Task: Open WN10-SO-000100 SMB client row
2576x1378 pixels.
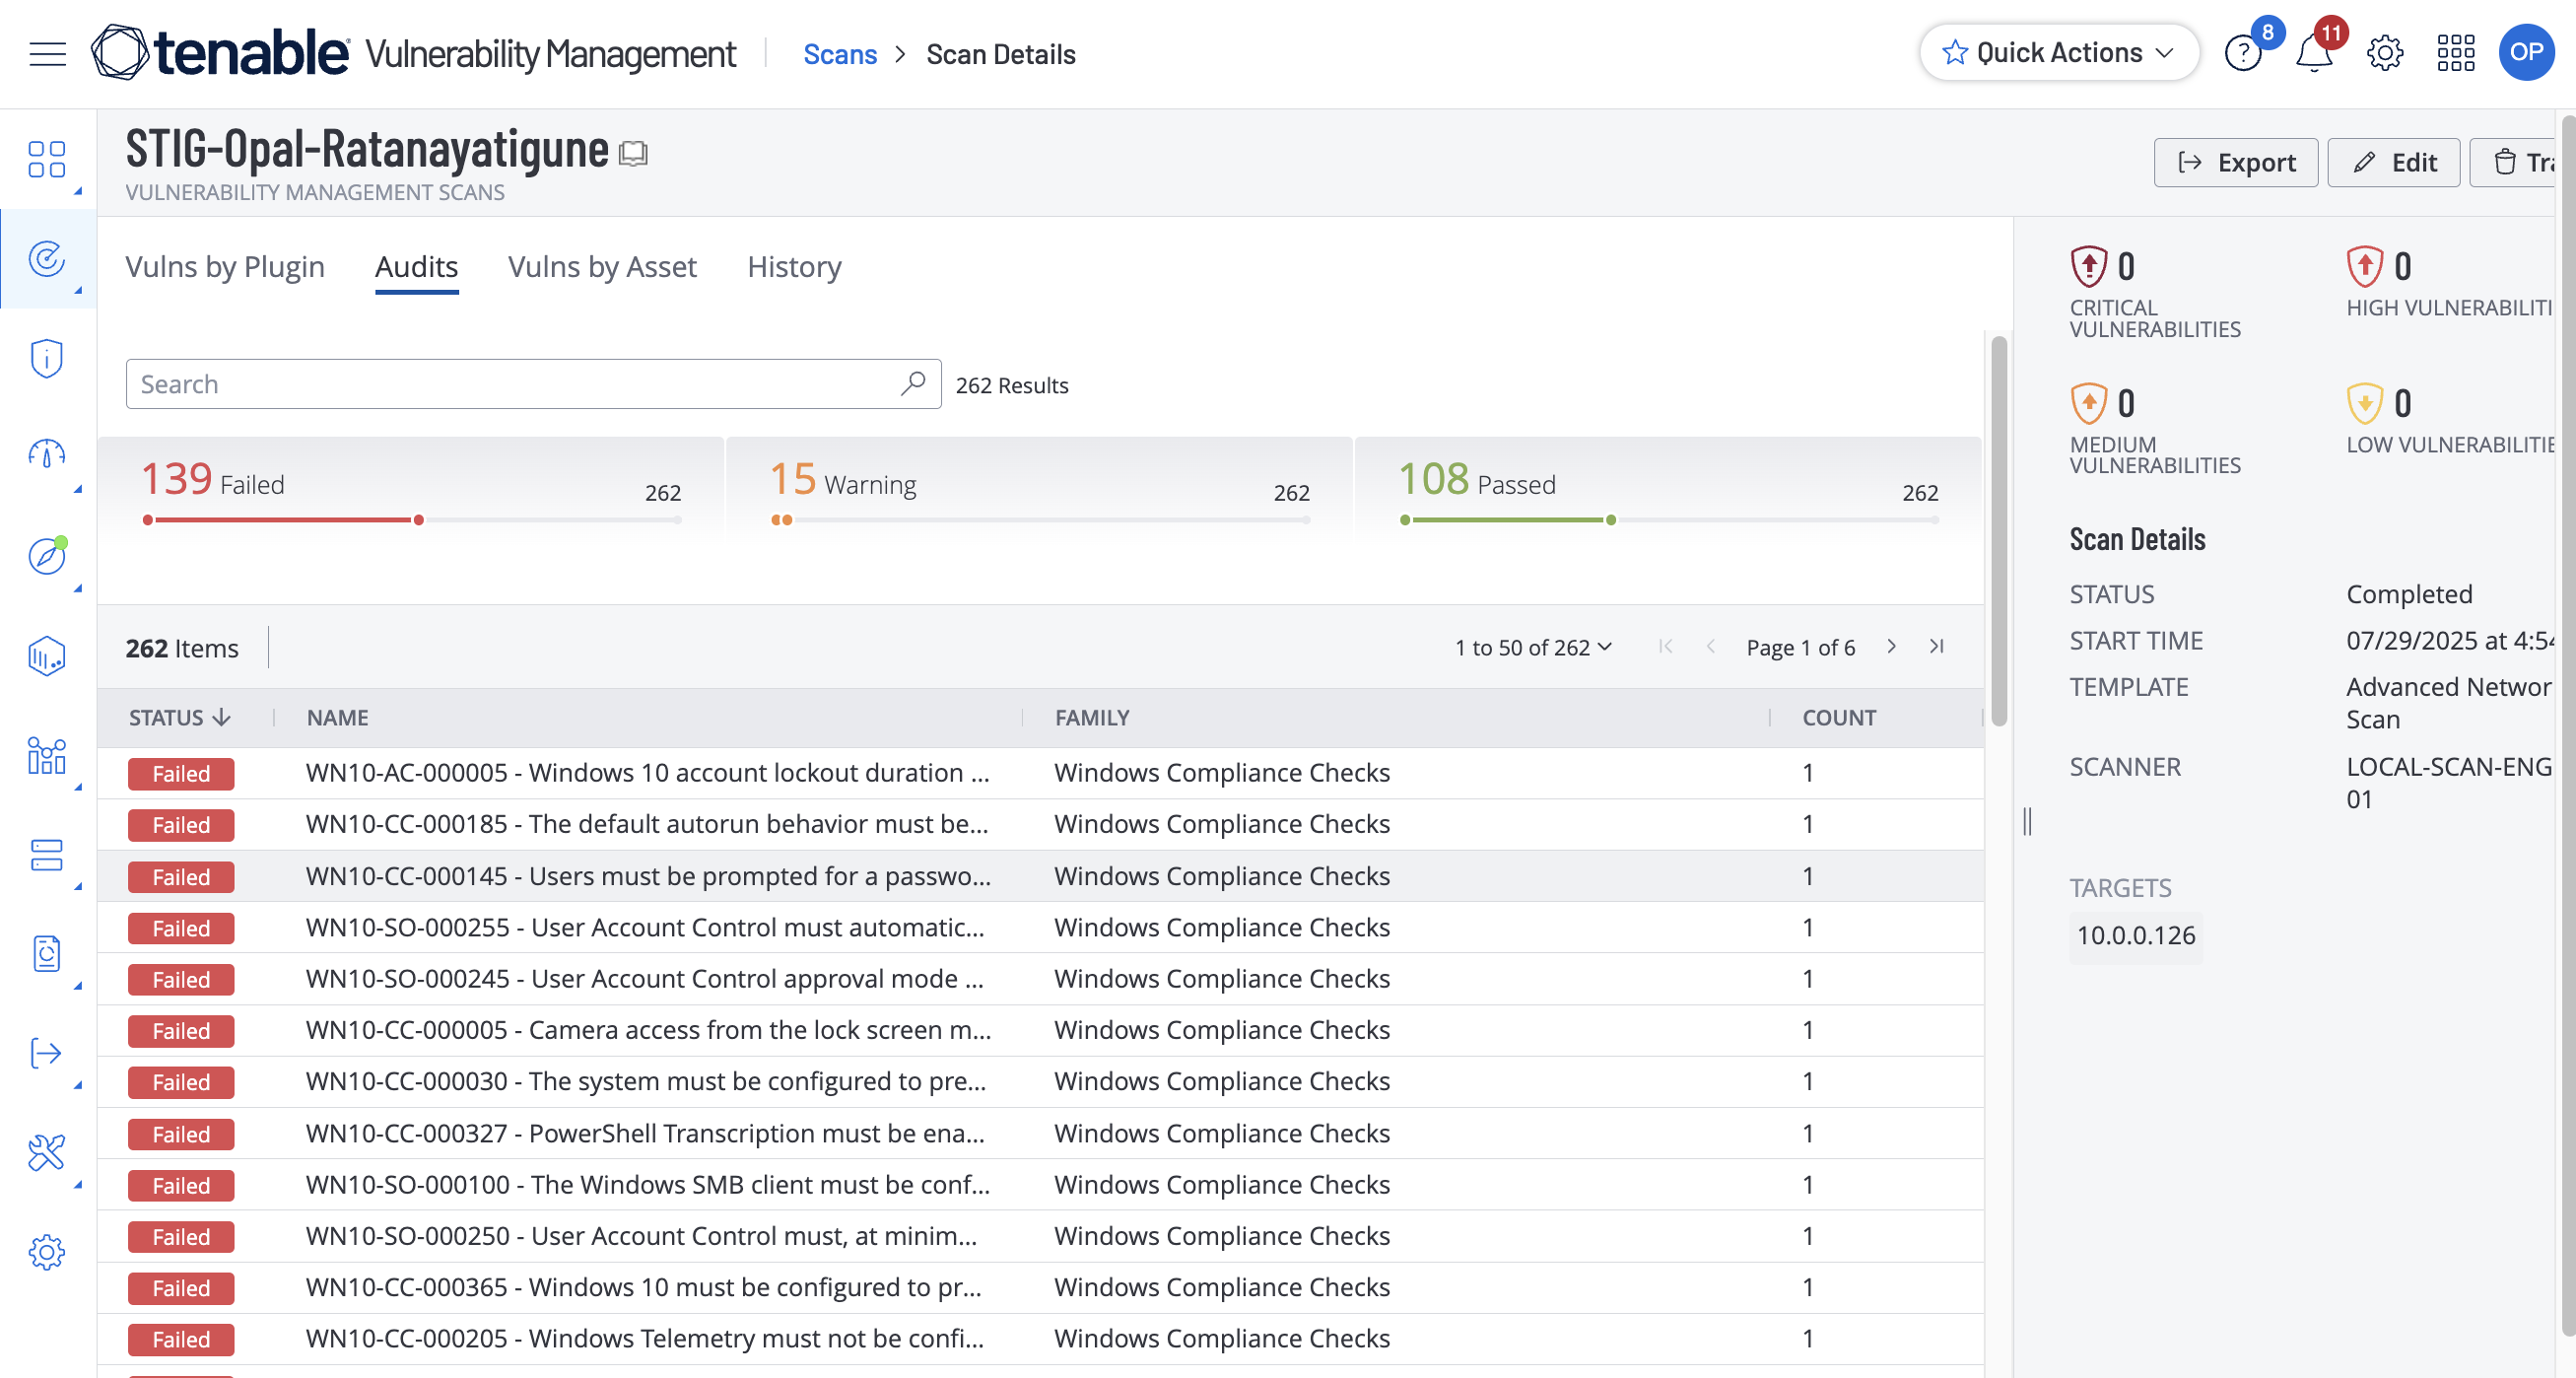Action: point(1040,1185)
